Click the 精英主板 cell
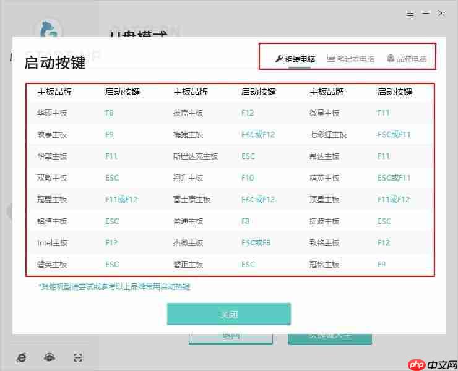The width and height of the screenshot is (458, 371). coord(324,177)
